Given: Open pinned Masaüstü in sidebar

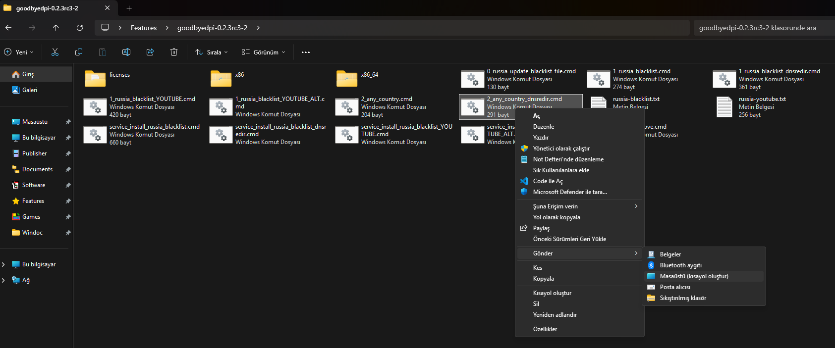Looking at the screenshot, I should tap(36, 122).
